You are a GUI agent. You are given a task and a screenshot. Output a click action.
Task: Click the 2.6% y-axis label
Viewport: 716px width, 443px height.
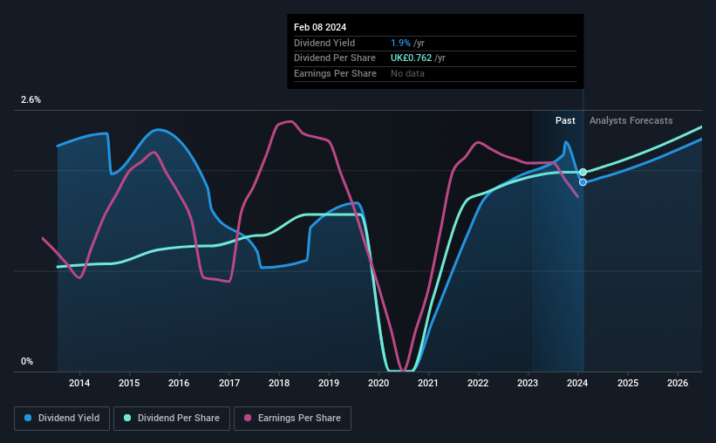(31, 99)
